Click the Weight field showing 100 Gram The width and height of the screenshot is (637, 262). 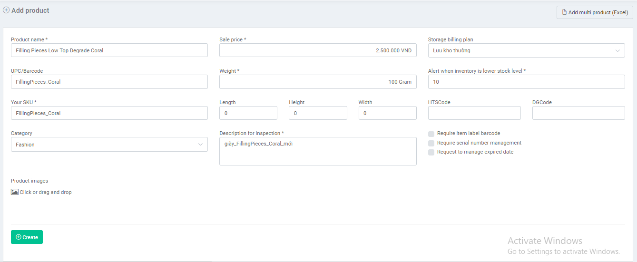[318, 82]
